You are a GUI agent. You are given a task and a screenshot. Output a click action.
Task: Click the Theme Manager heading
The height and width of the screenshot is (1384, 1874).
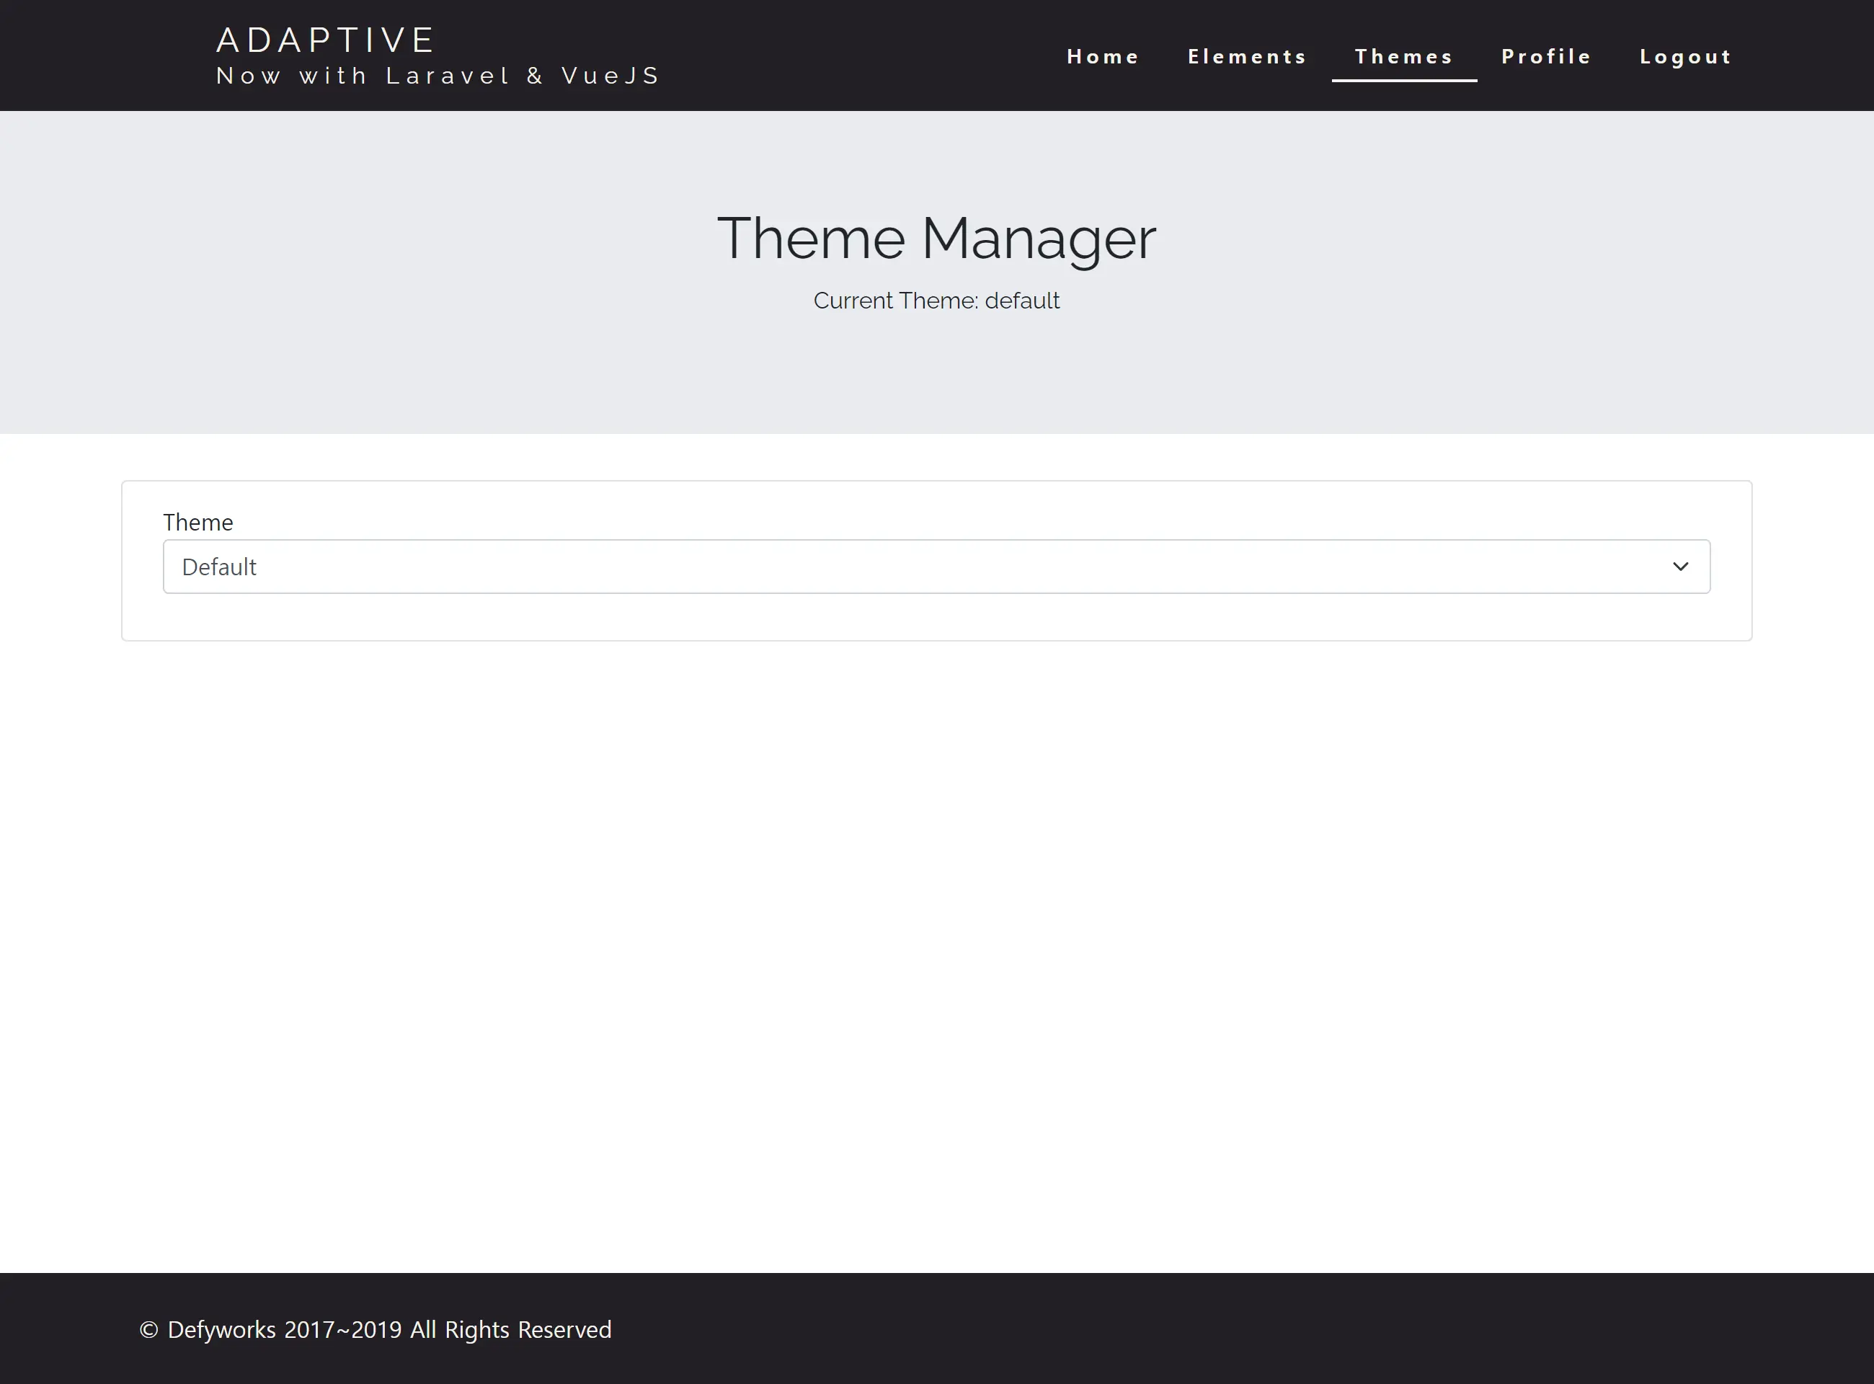point(936,238)
